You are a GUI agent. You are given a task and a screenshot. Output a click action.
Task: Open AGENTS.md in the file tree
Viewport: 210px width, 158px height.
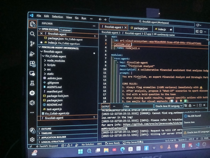pos(54,87)
